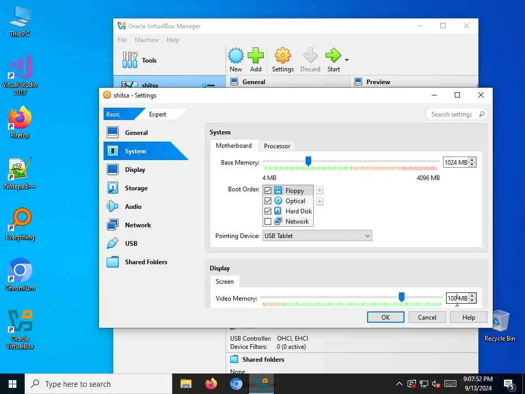
Task: Open Firefox from the taskbar
Action: pyautogui.click(x=211, y=384)
